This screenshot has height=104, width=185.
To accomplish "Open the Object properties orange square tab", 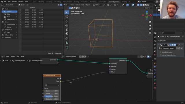I will point(155,63).
